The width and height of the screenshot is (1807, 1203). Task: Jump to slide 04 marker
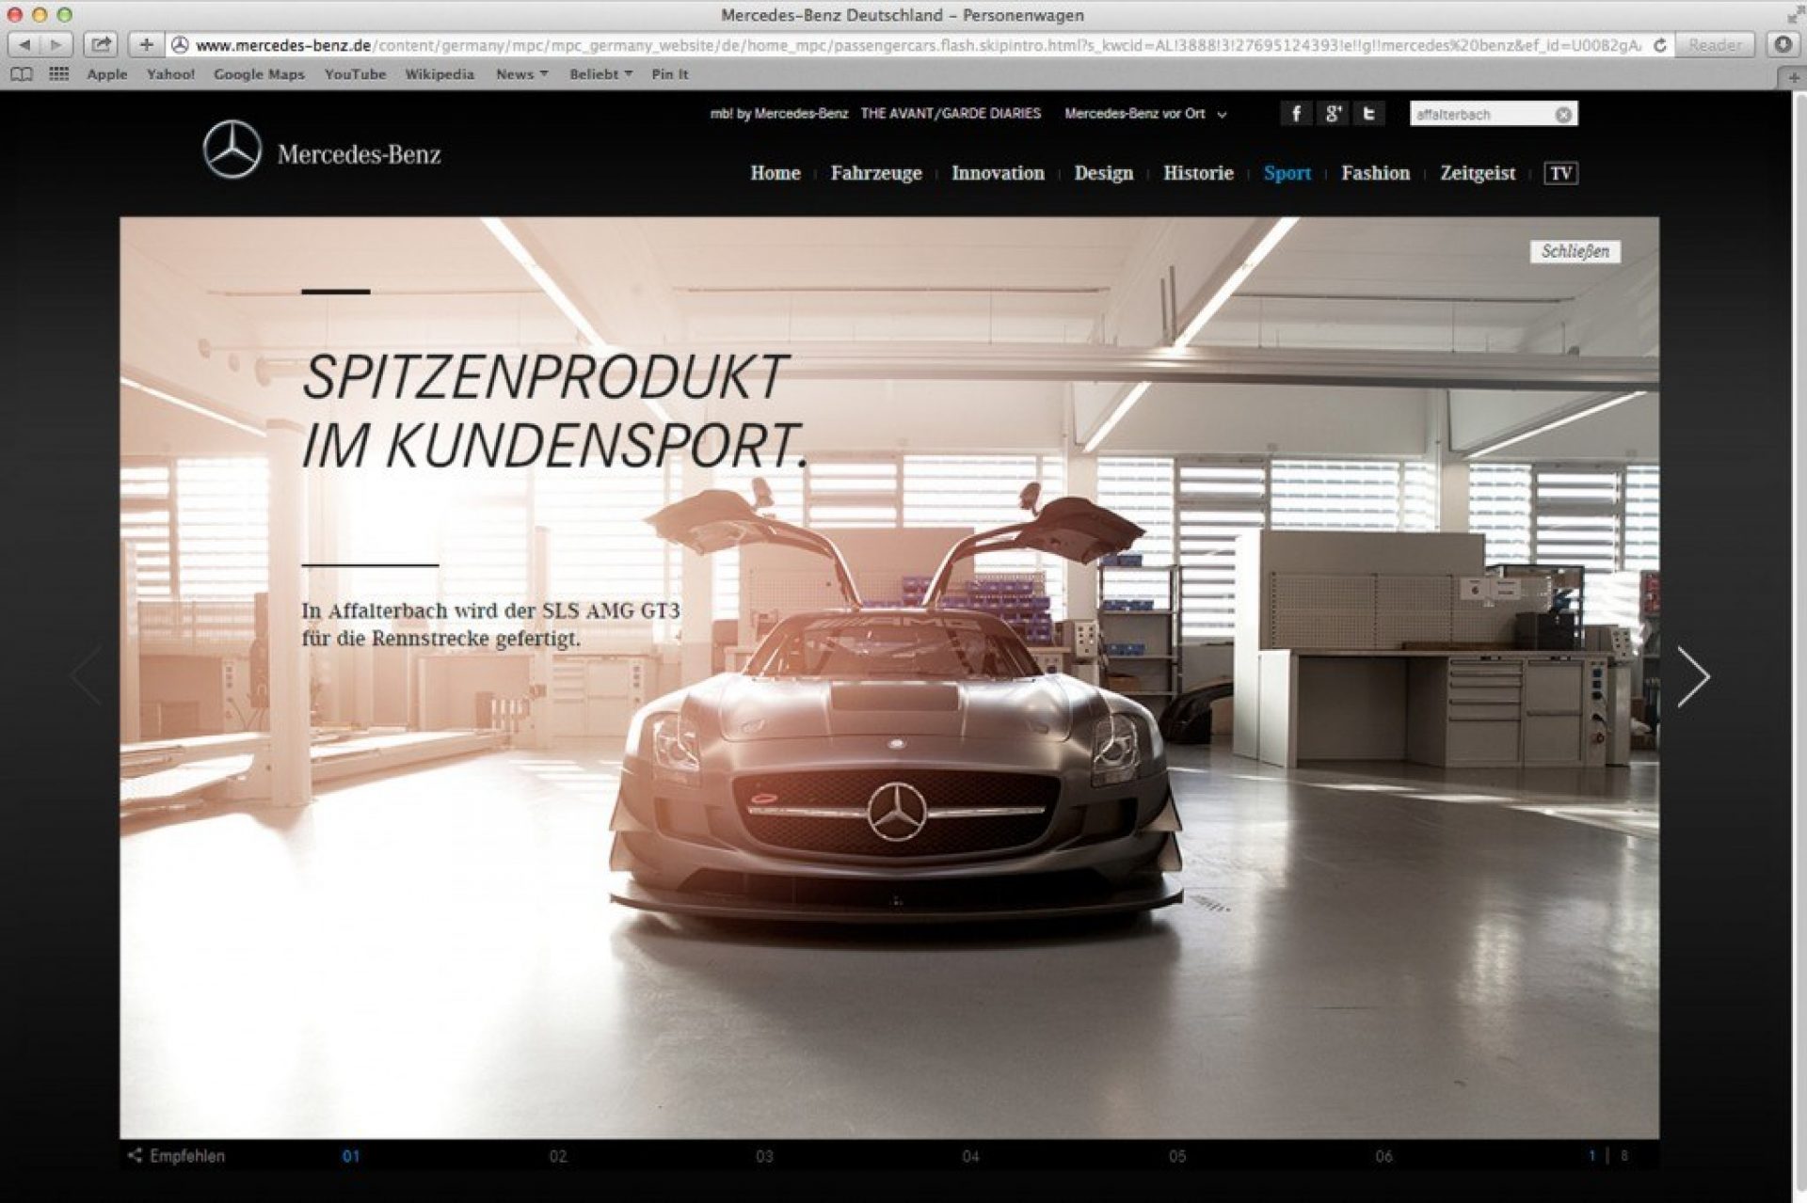tap(970, 1157)
